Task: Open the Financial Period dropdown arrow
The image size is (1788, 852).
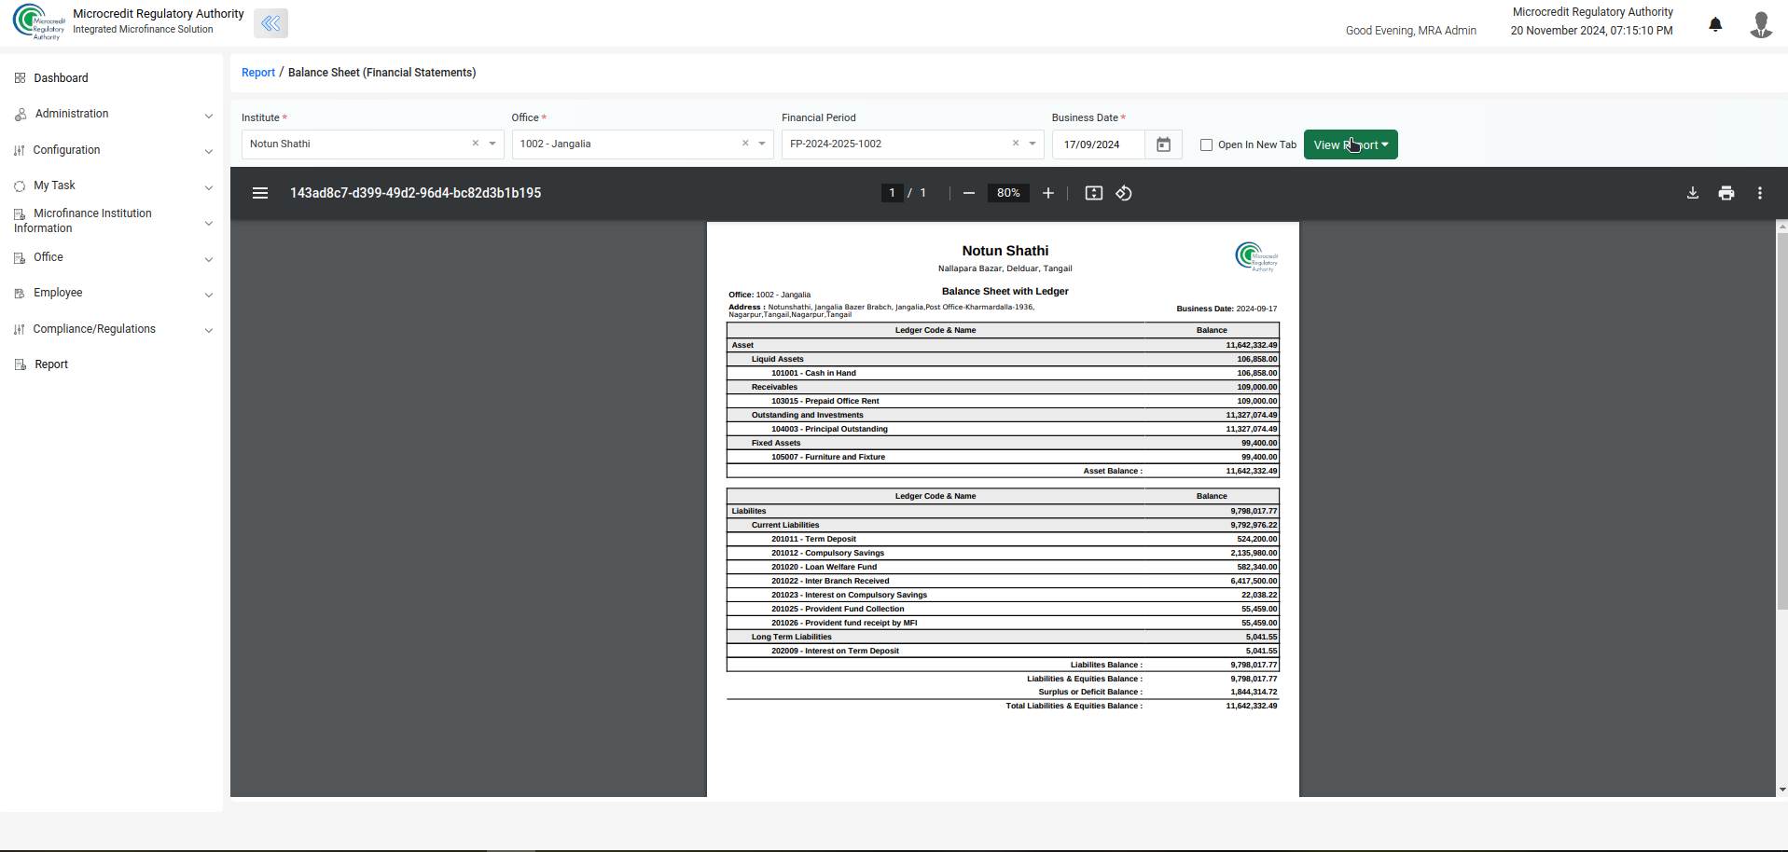Action: click(1033, 144)
